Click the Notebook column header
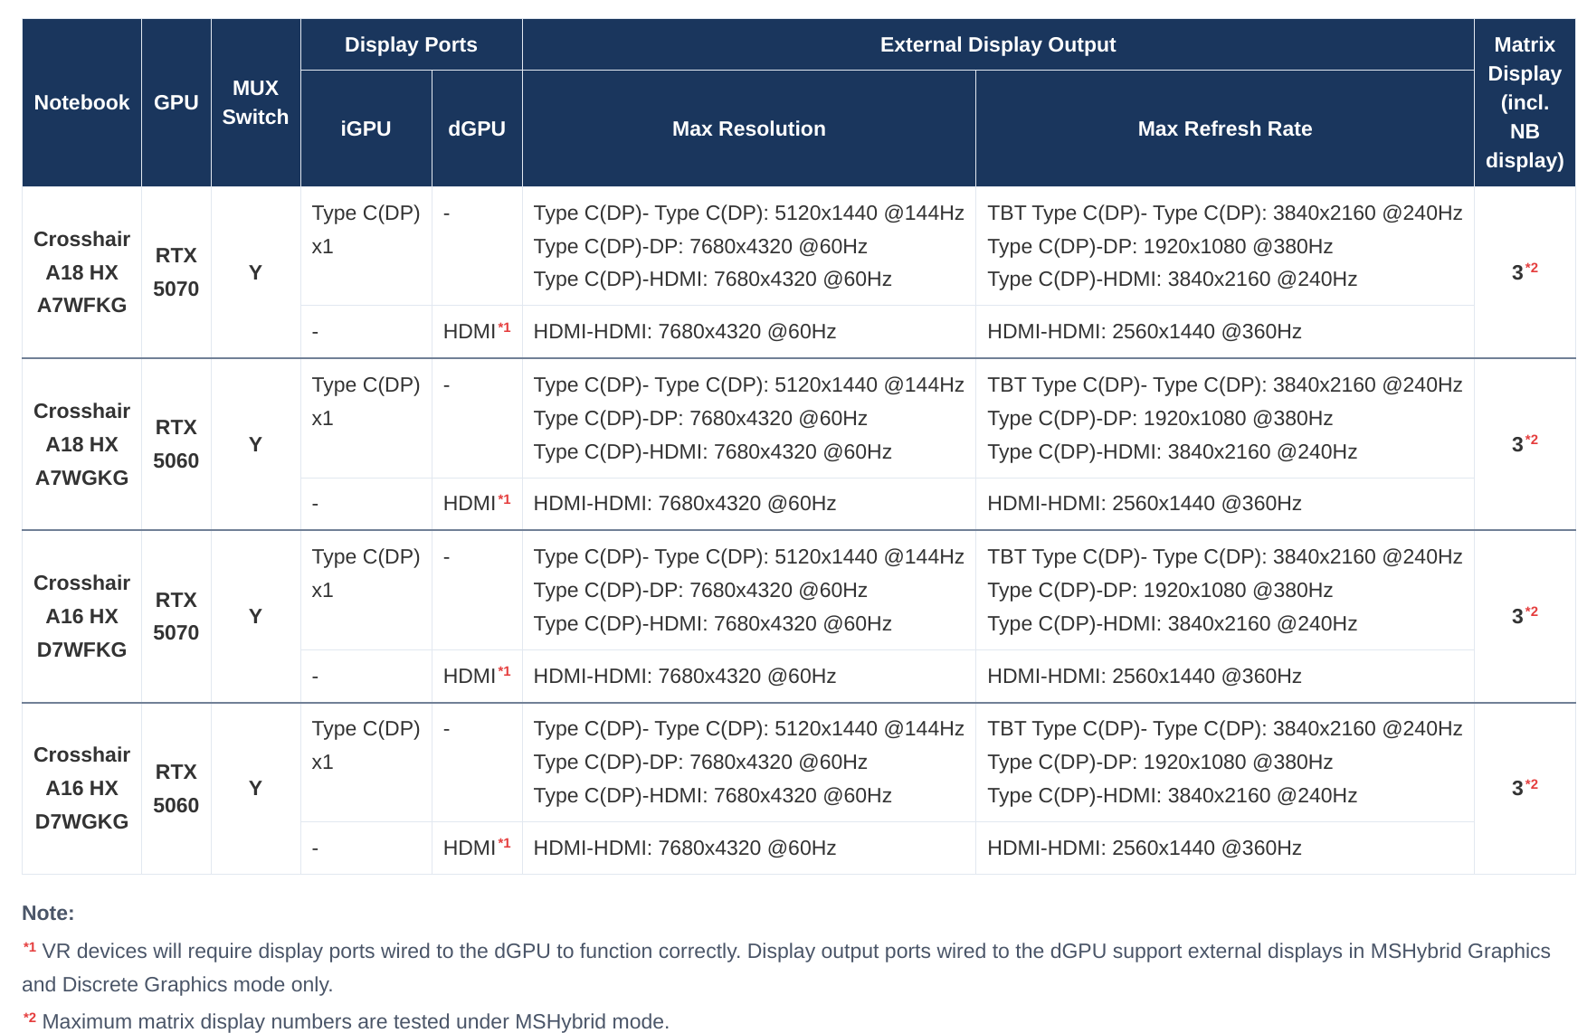 [81, 102]
